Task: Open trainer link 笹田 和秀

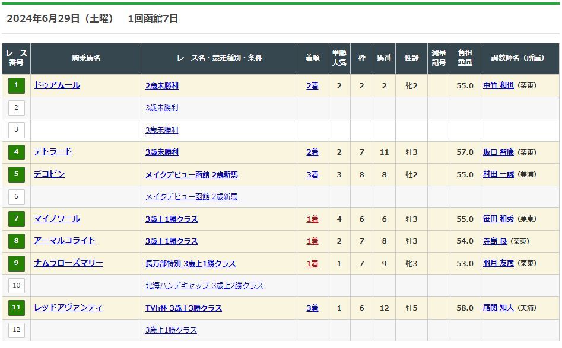Action: pos(499,219)
